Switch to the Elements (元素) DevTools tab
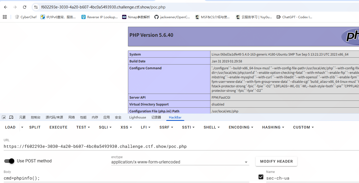The image size is (359, 183). 22,117
